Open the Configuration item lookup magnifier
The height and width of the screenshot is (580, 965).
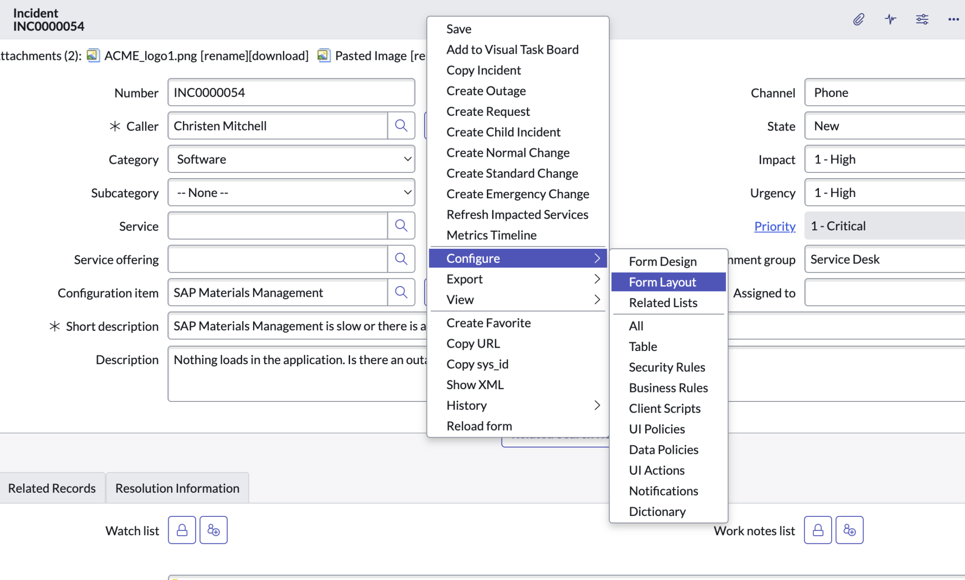pos(401,292)
